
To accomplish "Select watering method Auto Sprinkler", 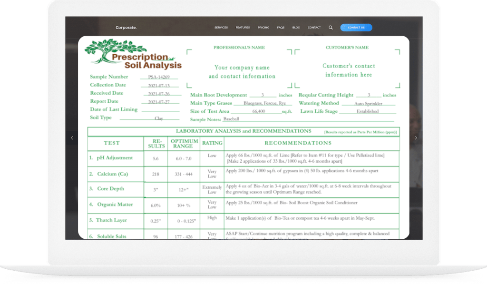I will 368,104.
